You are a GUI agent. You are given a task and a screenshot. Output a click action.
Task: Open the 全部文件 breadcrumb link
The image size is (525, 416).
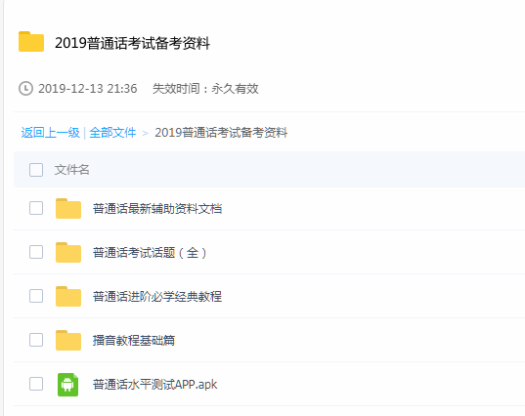click(x=112, y=133)
